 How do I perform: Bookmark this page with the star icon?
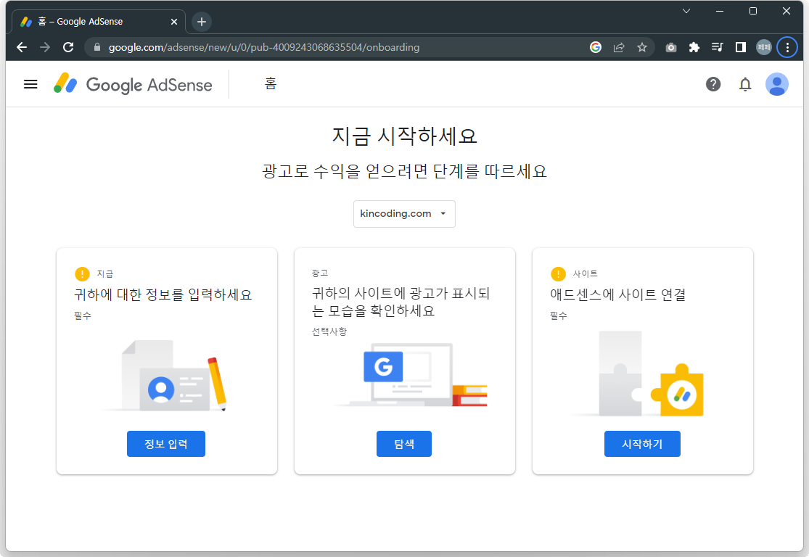pos(642,47)
